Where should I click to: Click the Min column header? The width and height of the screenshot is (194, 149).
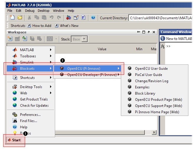[x=139, y=49]
